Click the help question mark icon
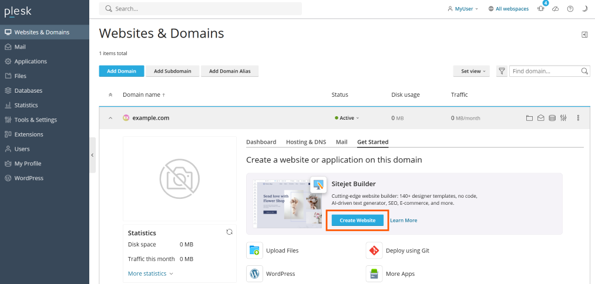595x284 pixels. pos(570,9)
